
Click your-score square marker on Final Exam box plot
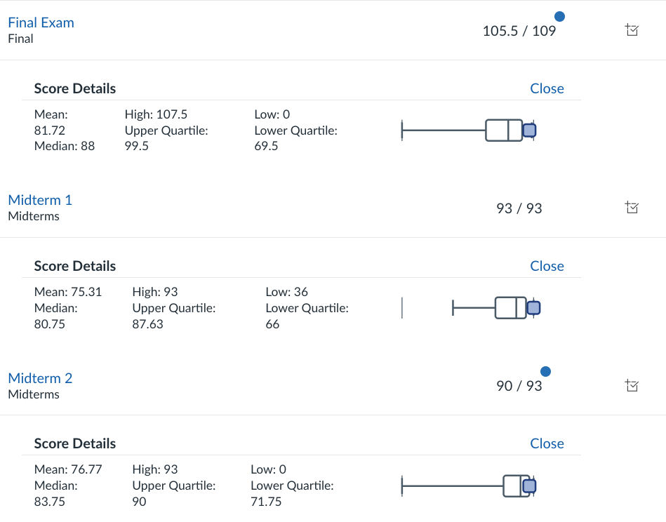(530, 130)
